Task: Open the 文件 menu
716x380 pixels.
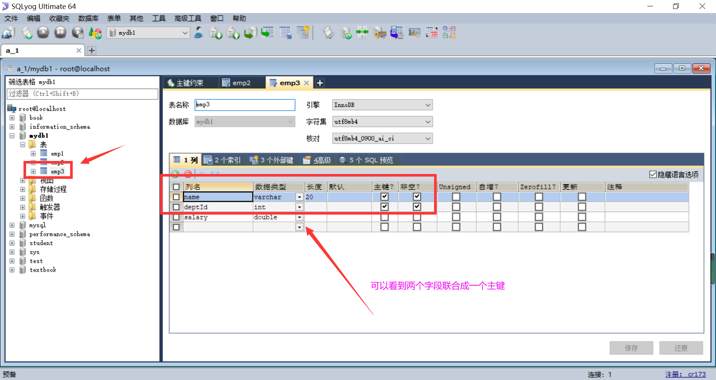Action: point(11,18)
